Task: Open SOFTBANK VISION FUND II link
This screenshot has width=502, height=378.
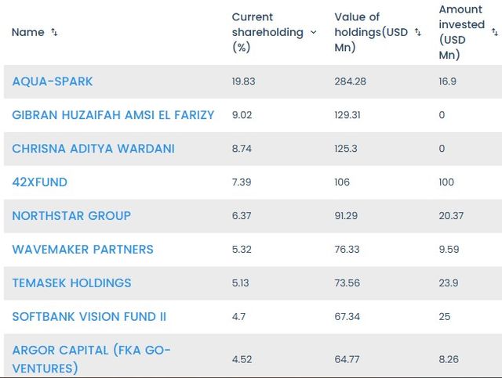Action: coord(89,317)
